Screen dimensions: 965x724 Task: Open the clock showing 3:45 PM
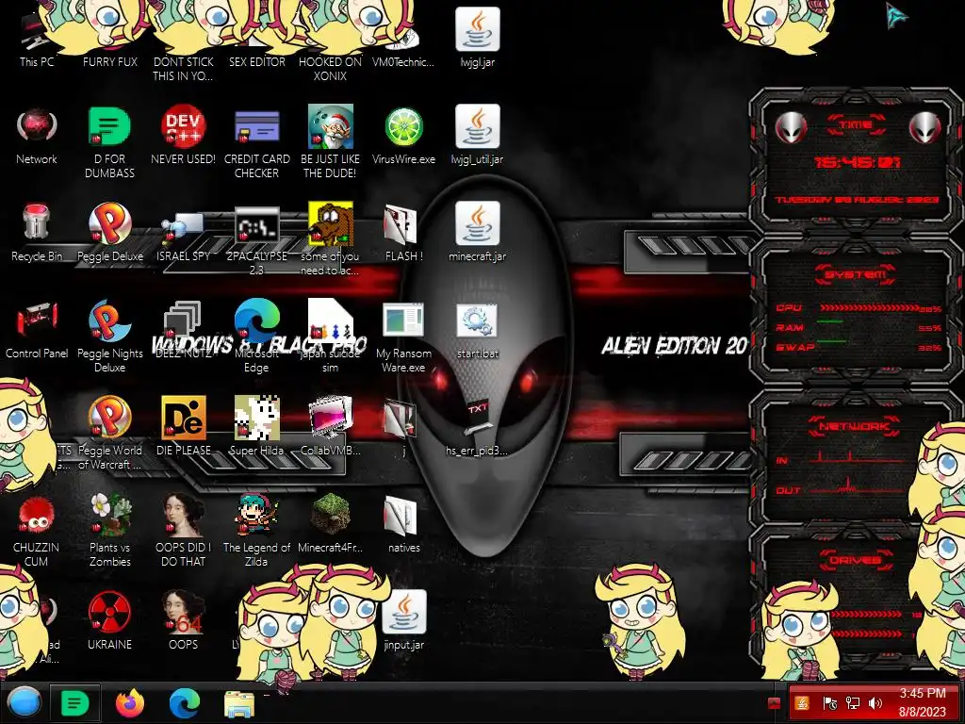click(923, 702)
